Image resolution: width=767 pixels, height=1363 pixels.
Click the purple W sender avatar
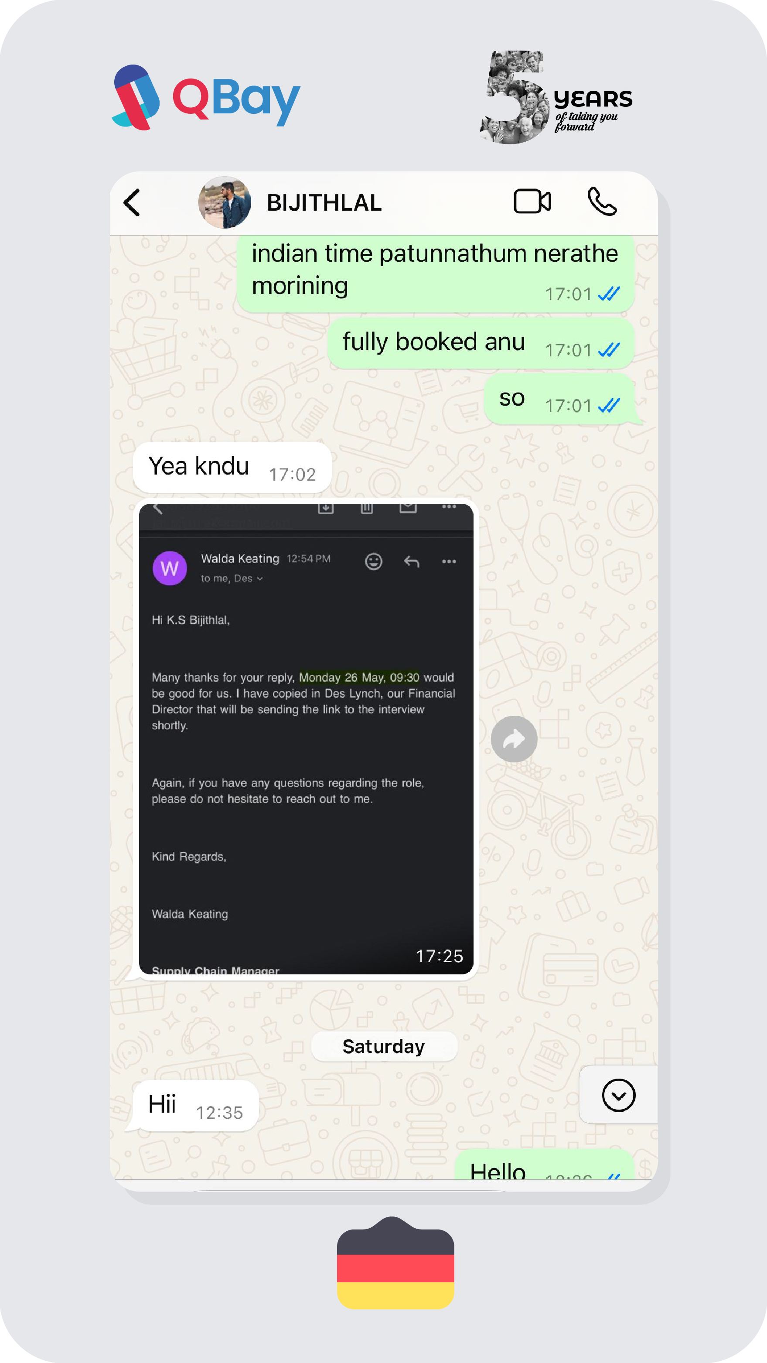click(170, 568)
